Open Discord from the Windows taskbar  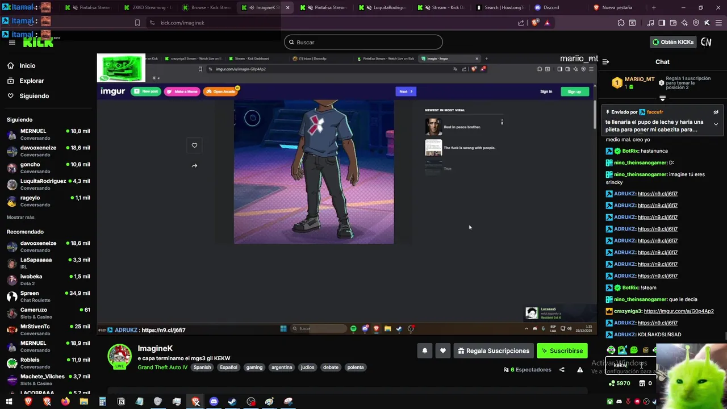pyautogui.click(x=214, y=402)
